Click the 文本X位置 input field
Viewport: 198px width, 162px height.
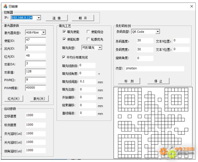[x=181, y=41]
